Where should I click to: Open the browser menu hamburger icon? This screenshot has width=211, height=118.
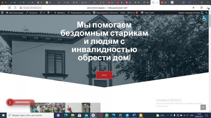[190, 2]
